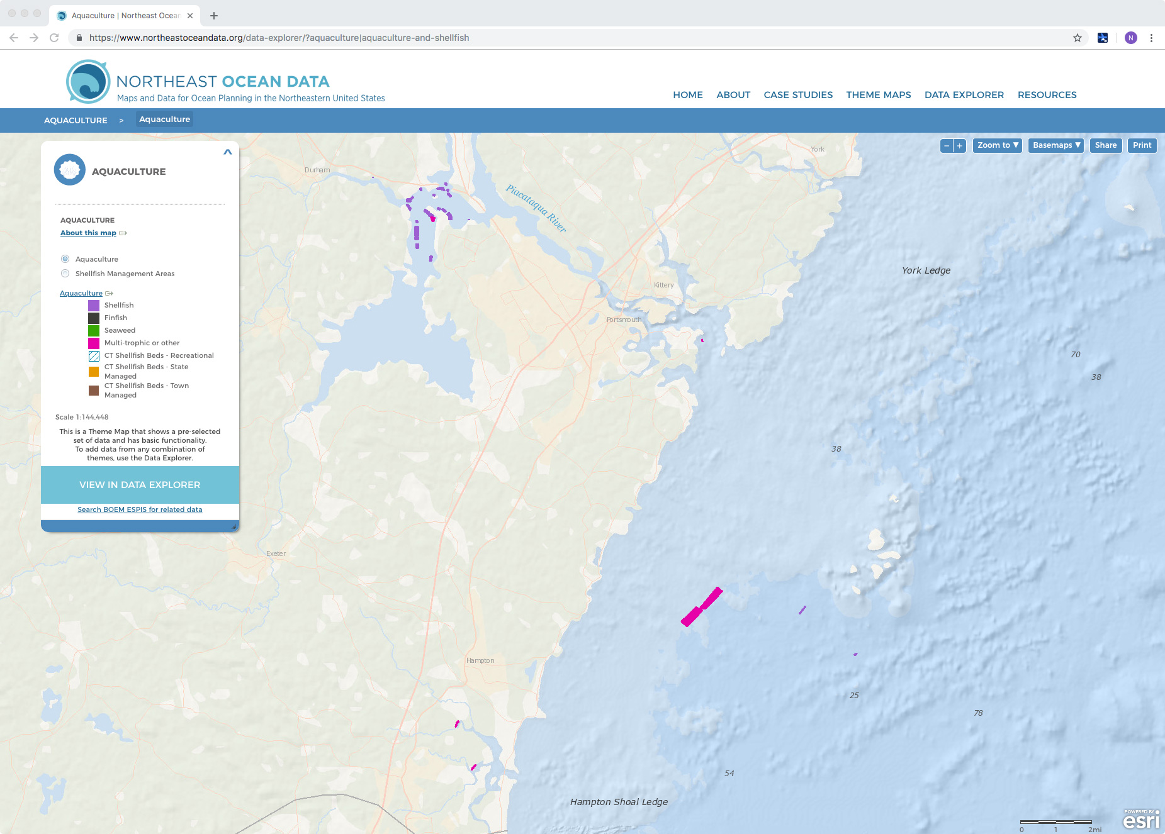
Task: Click the green Seaweed legend swatch
Action: point(94,331)
